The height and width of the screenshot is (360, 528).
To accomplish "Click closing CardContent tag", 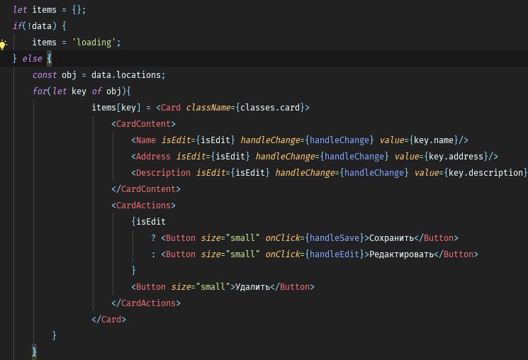I will pos(146,189).
